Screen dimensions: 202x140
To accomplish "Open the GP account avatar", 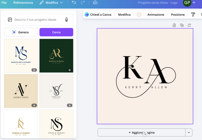I will tap(187, 3).
